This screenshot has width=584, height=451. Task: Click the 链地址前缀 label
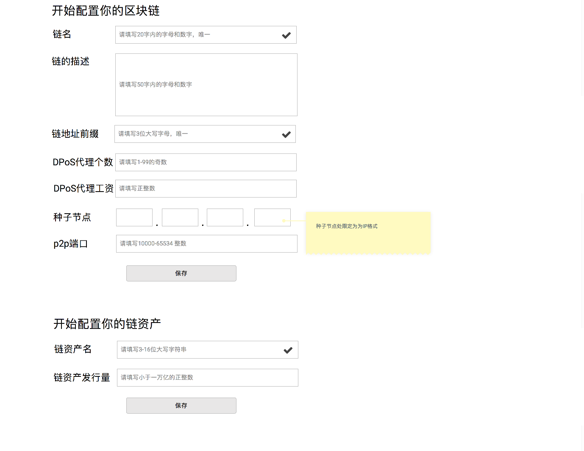pos(75,134)
